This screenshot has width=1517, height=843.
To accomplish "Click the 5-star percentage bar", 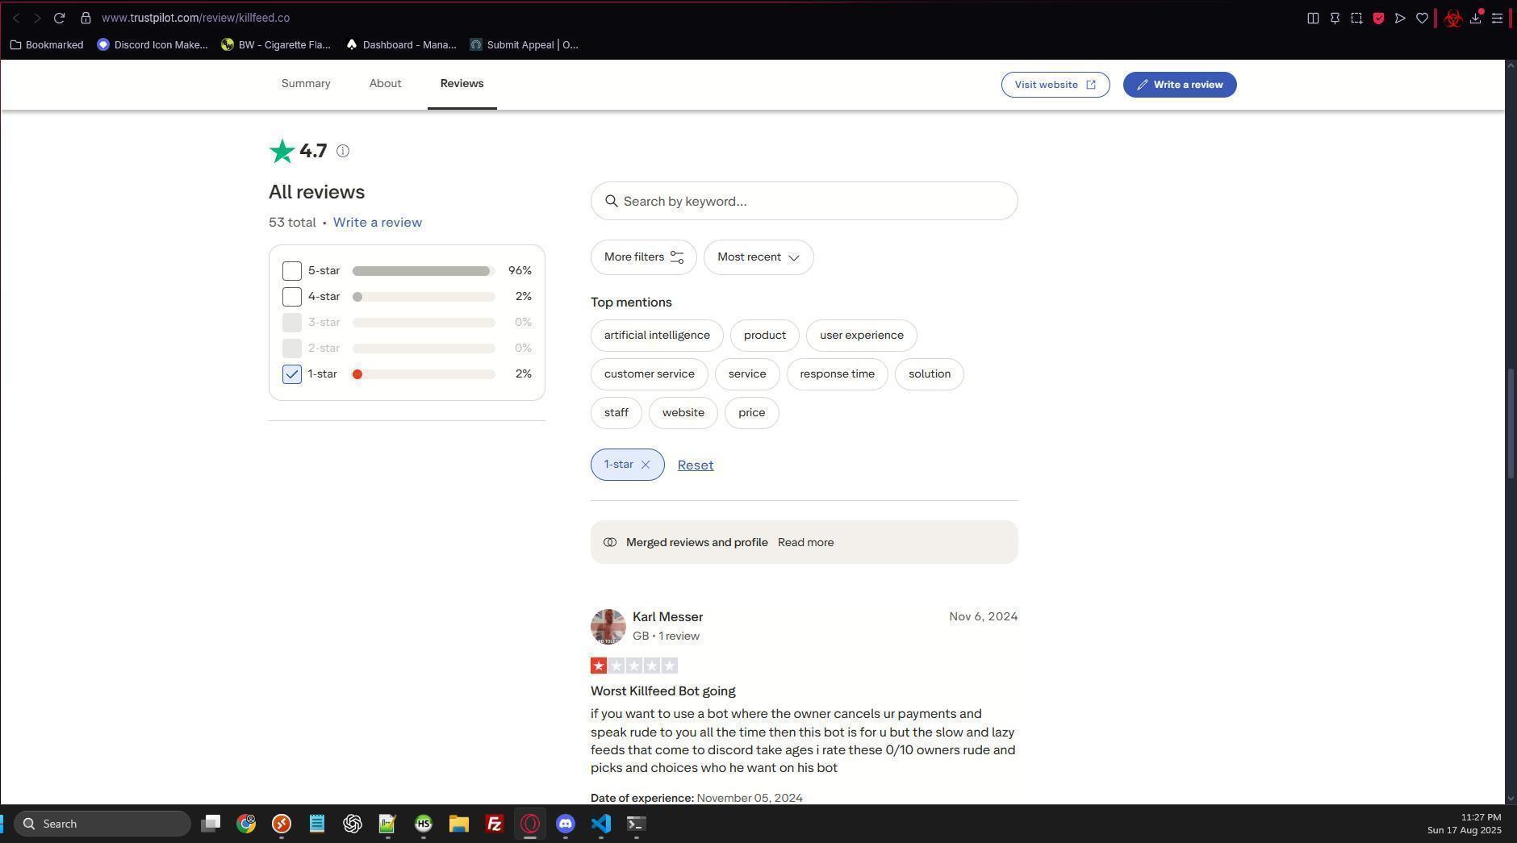I will point(424,271).
